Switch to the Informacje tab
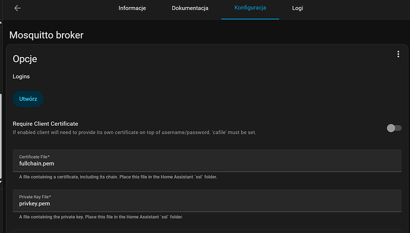The width and height of the screenshot is (410, 233). click(132, 8)
